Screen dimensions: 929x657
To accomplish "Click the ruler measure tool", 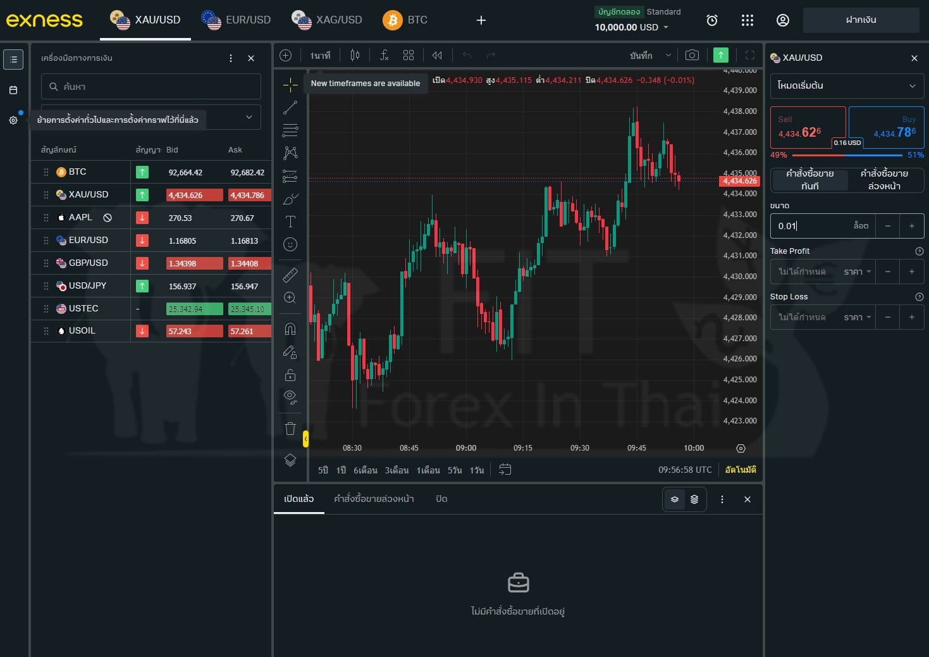I will pos(290,275).
